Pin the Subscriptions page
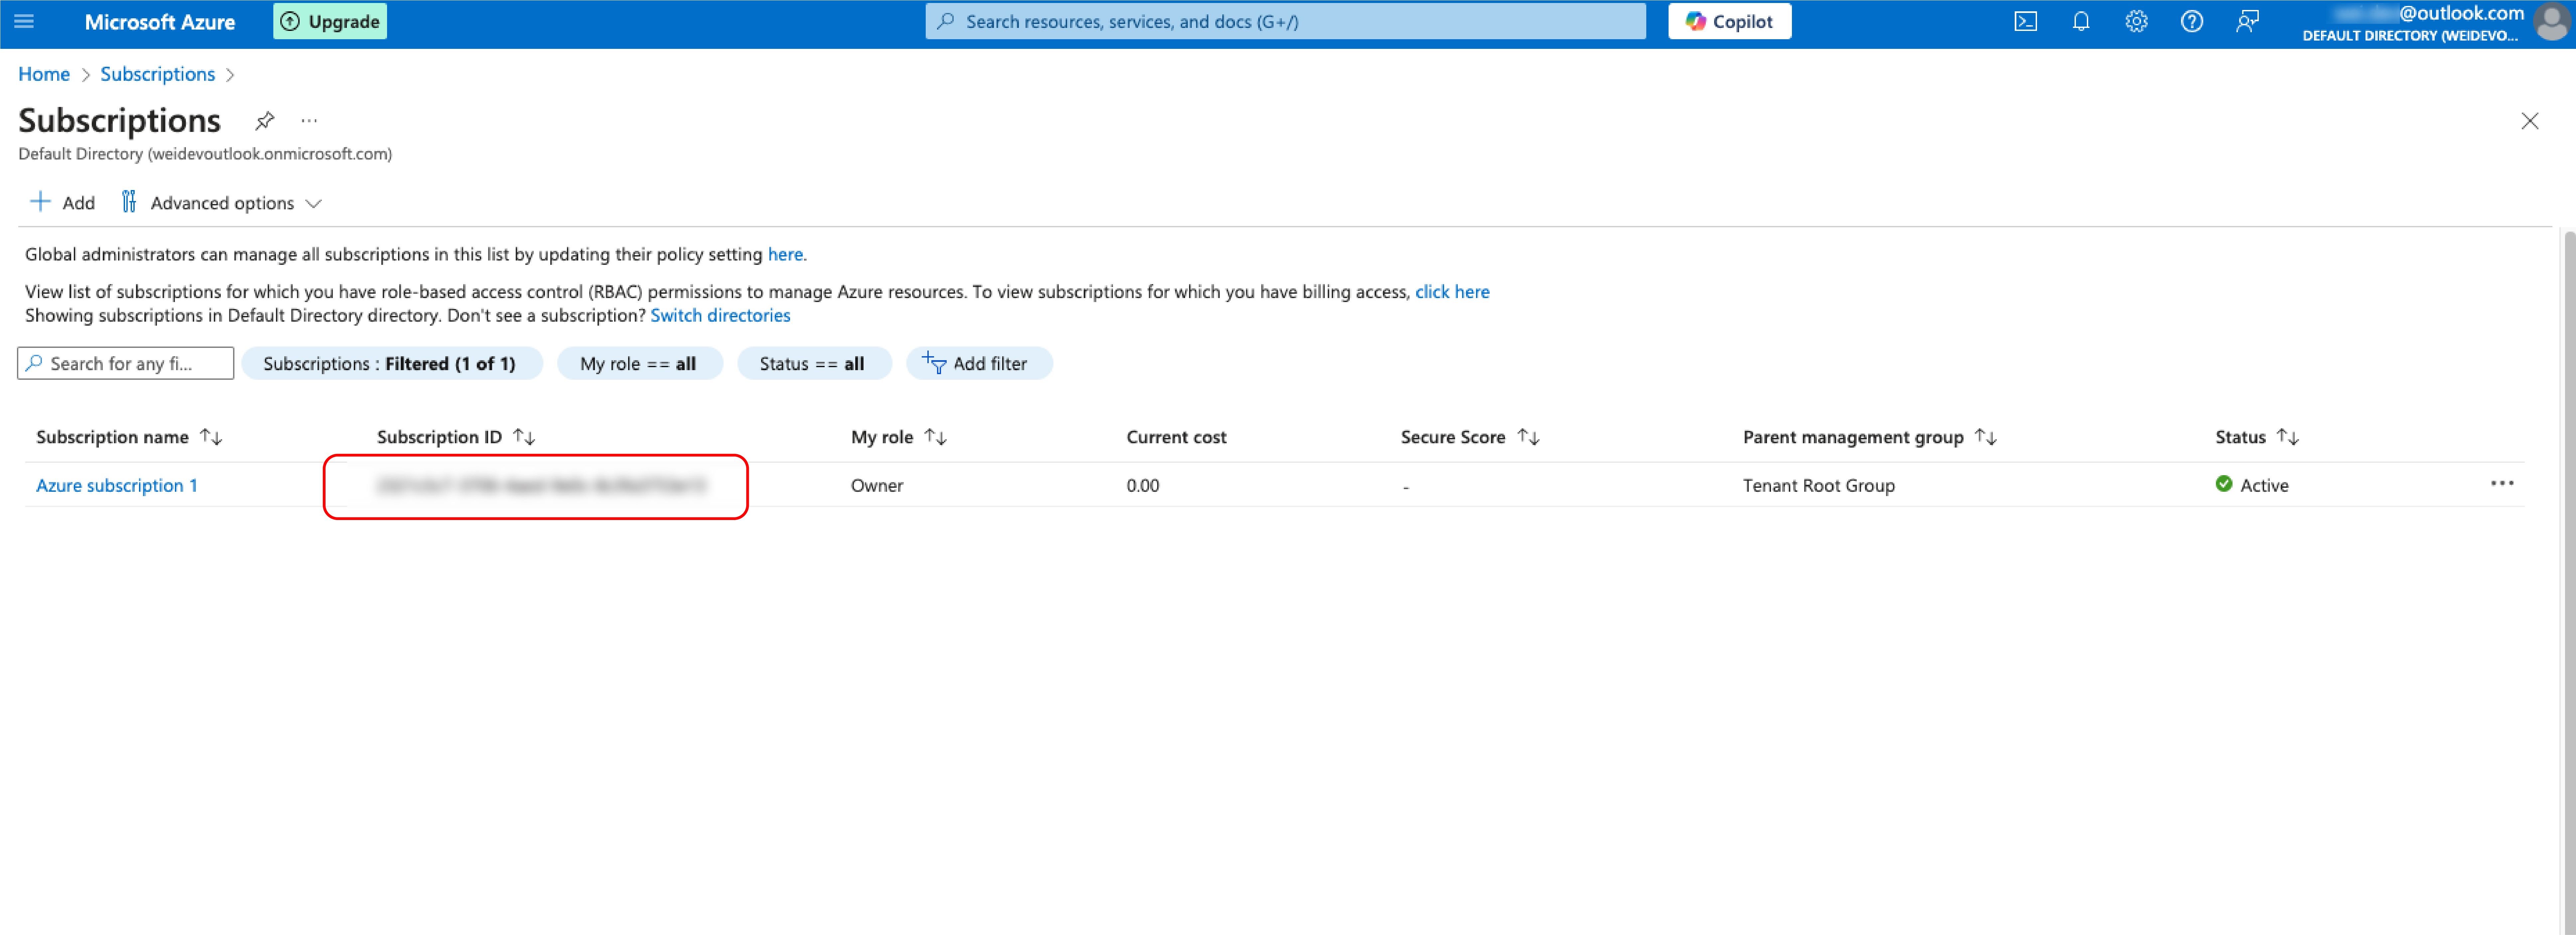This screenshot has width=2576, height=935. [x=264, y=121]
